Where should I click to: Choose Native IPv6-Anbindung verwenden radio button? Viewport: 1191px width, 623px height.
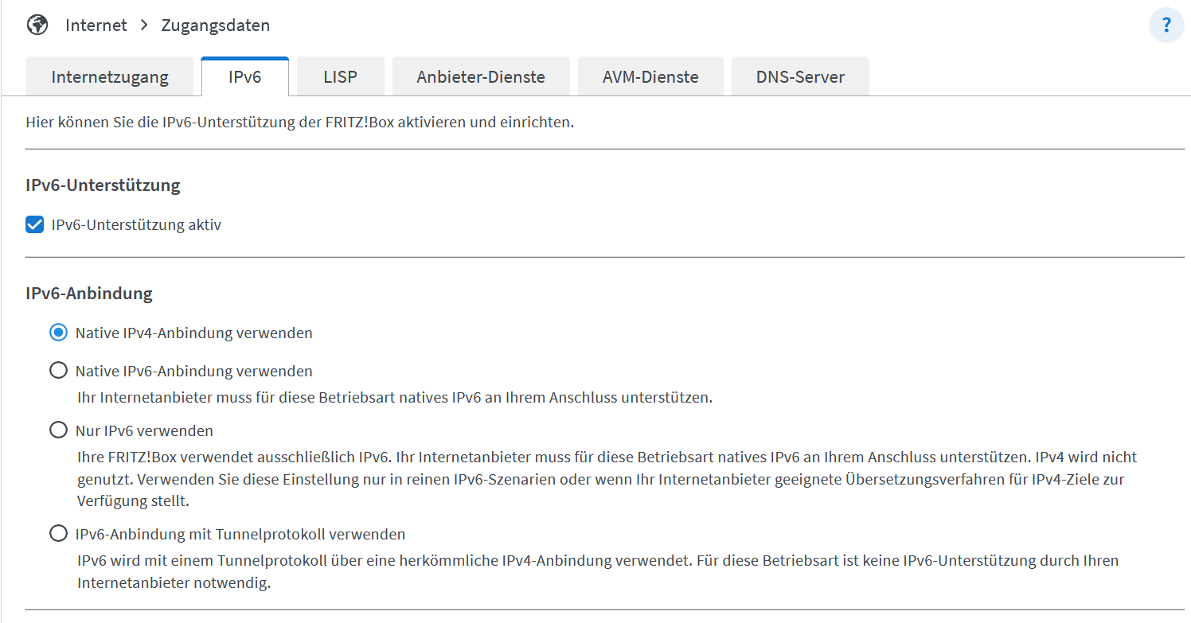click(x=58, y=371)
